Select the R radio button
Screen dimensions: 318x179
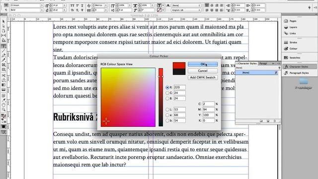click(x=167, y=88)
